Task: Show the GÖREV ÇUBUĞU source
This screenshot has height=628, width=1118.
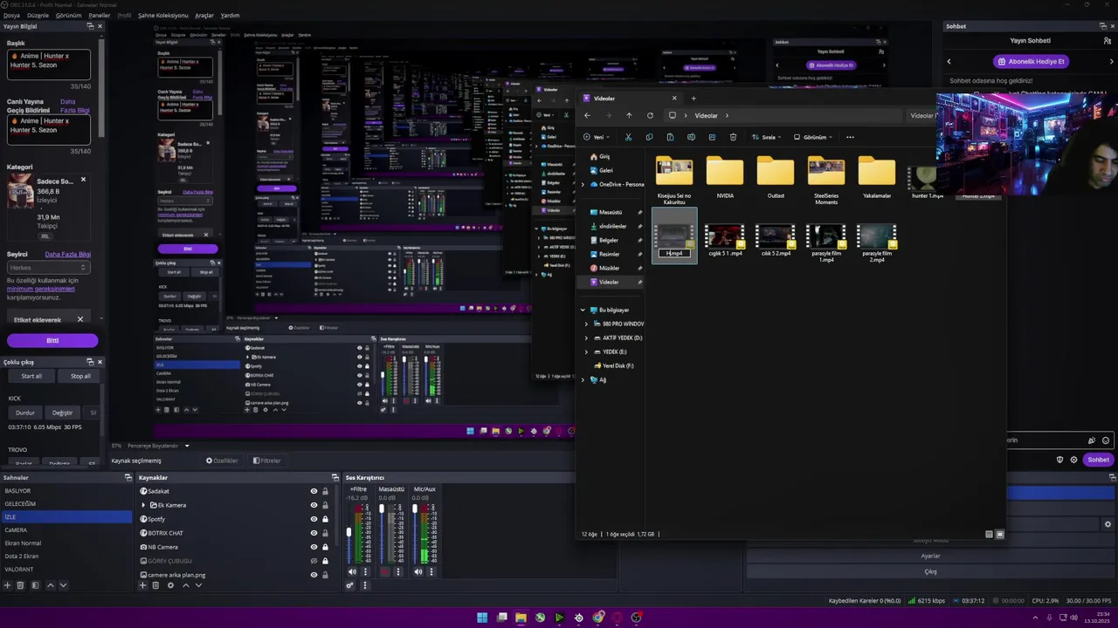Action: click(314, 561)
